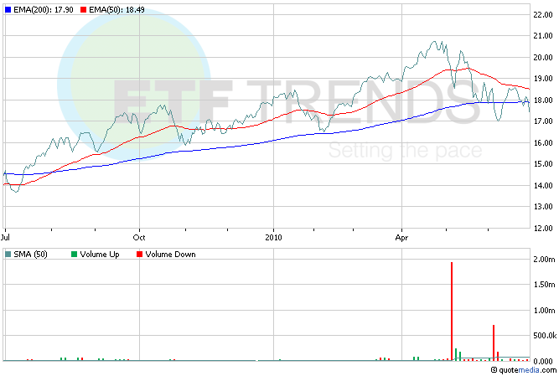Screen dimensions: 559x376
Task: Click the 1.50m volume axis label
Action: click(x=544, y=285)
